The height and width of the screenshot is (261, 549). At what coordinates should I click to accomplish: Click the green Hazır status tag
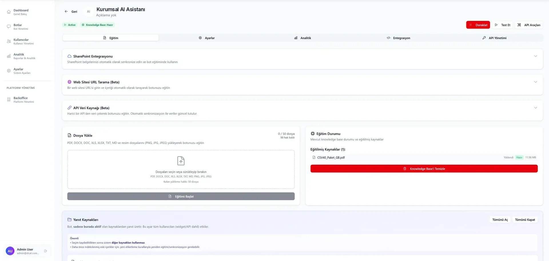click(x=519, y=158)
